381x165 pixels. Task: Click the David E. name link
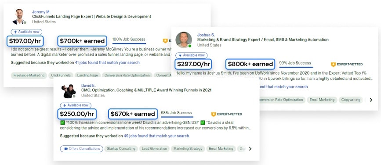(89, 86)
